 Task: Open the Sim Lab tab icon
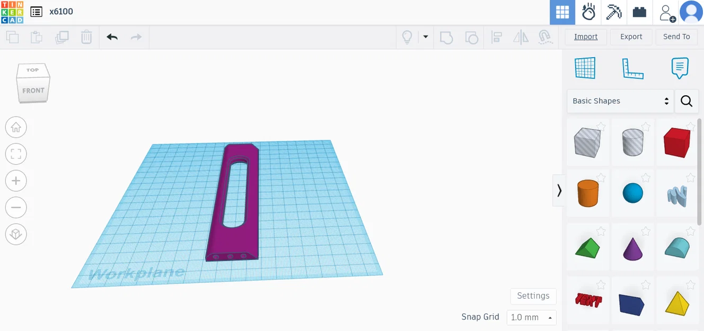click(588, 12)
